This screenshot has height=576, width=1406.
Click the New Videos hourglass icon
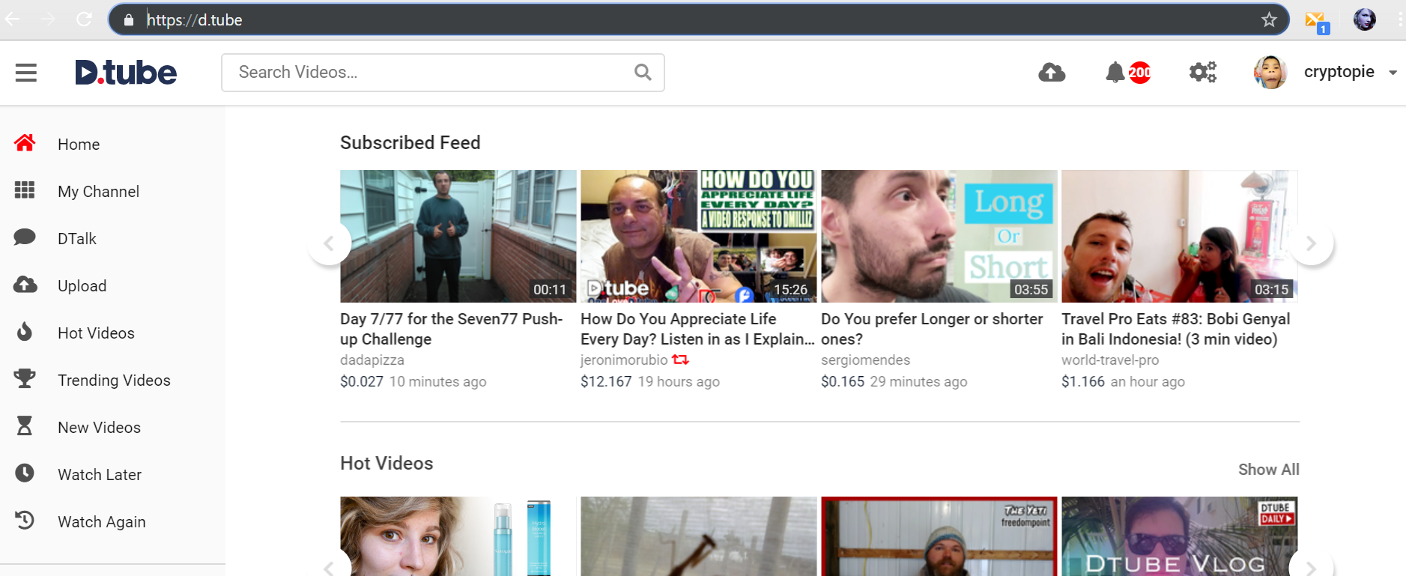pyautogui.click(x=25, y=426)
